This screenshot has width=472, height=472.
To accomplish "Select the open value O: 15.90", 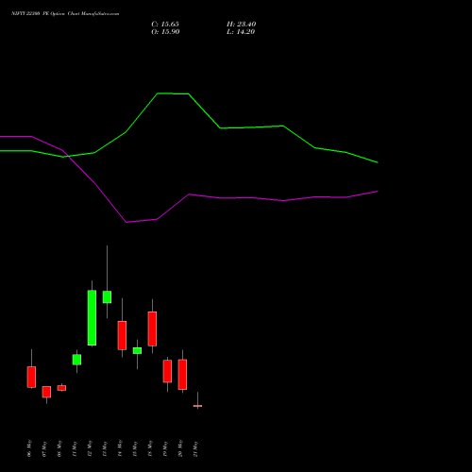I will pyautogui.click(x=165, y=32).
